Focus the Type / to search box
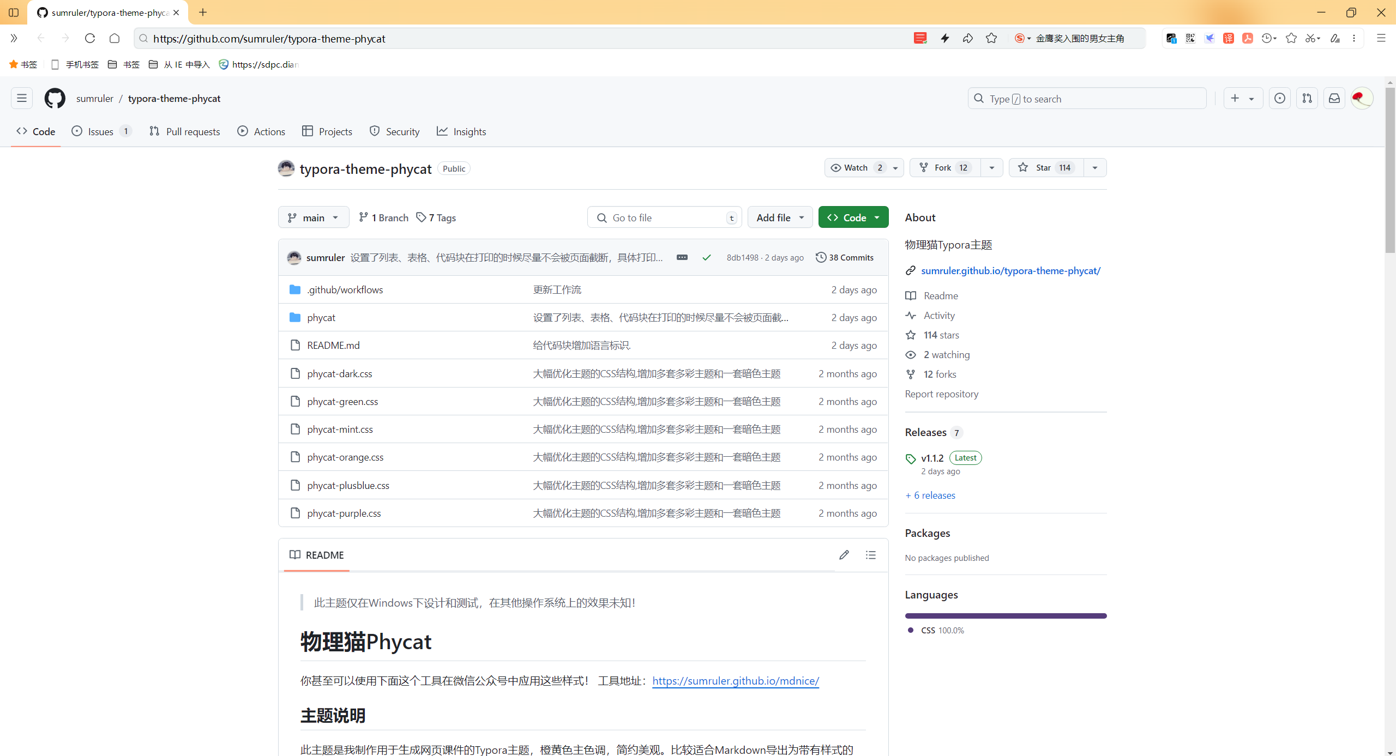 click(x=1087, y=99)
